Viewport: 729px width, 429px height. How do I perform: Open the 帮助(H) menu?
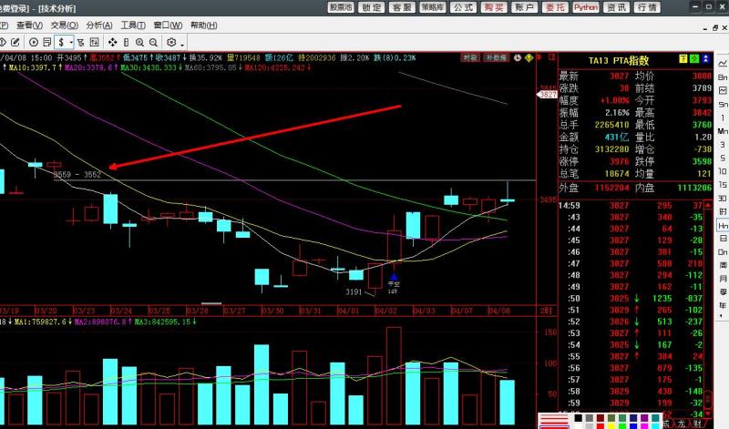pyautogui.click(x=203, y=26)
